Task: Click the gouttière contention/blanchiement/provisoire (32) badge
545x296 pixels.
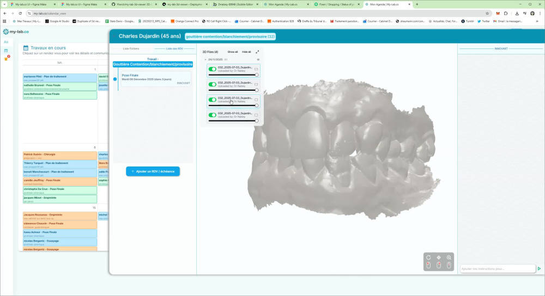Action: [230, 36]
